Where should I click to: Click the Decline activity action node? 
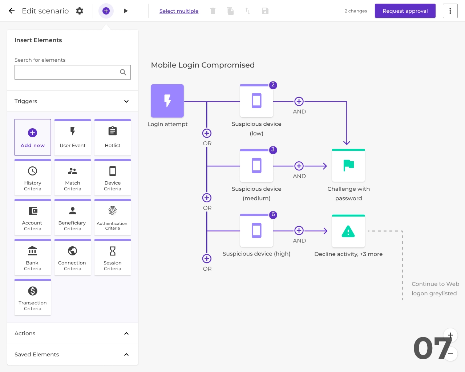[348, 231]
